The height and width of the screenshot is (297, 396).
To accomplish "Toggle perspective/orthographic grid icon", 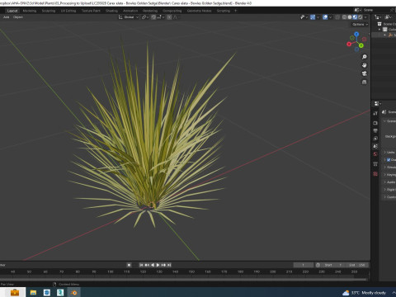I will click(365, 82).
